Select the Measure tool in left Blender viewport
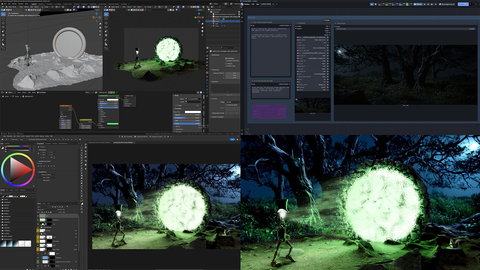Image resolution: width=480 pixels, height=270 pixels. [3, 44]
